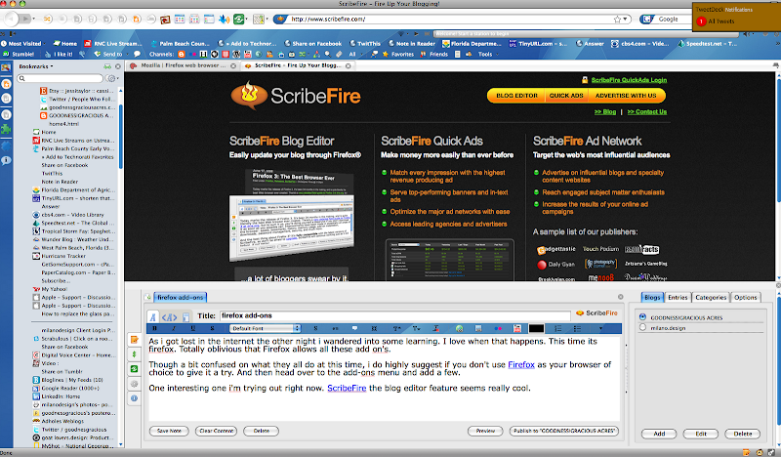
Task: Switch to the Mozilla Firefox web browser tab
Action: (183, 65)
